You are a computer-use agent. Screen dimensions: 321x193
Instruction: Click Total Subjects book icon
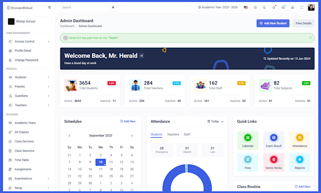(x=265, y=85)
